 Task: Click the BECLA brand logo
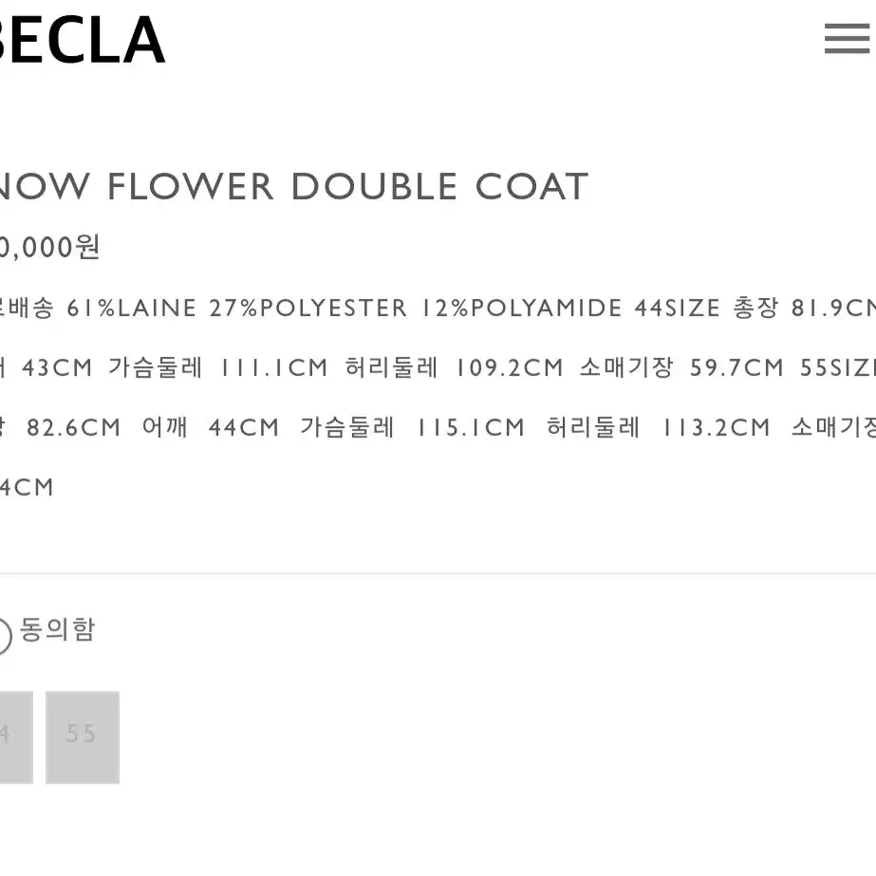pos(82,40)
